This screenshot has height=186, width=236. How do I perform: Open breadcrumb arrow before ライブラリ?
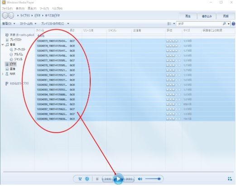click(18, 15)
